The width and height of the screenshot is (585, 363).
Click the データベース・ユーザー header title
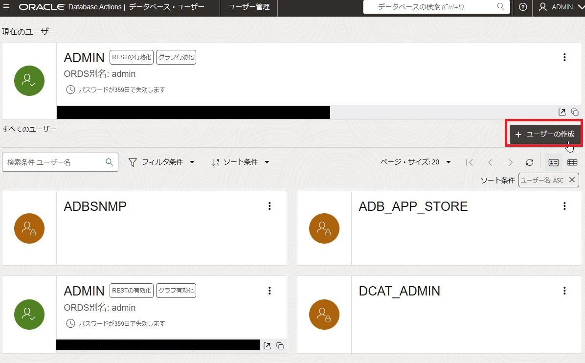point(166,7)
